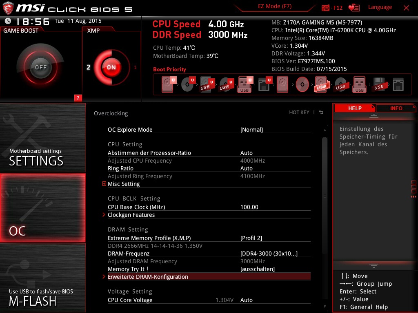
Task: Expand Misc Setting with plus icon
Action: coord(104,184)
